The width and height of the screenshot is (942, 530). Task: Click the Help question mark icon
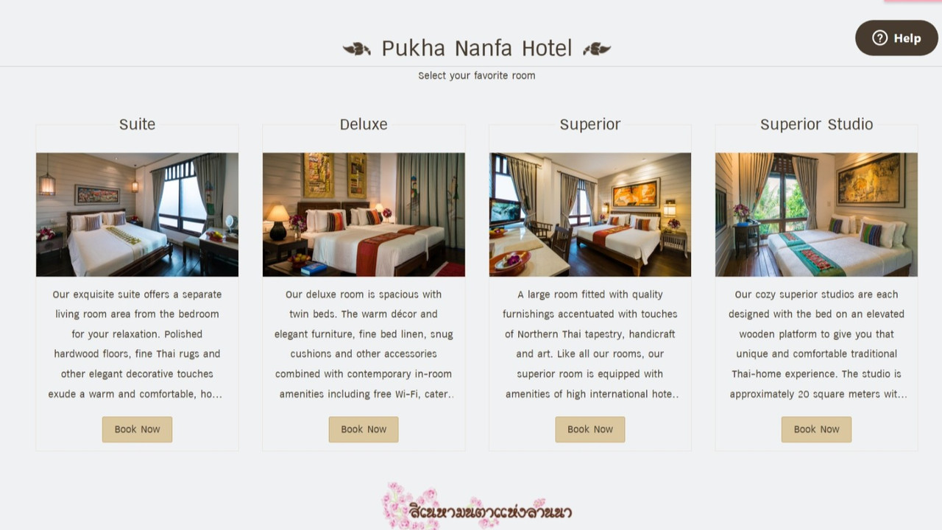coord(879,38)
